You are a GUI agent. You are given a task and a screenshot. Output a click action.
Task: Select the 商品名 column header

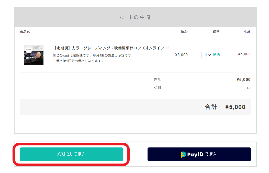point(25,32)
